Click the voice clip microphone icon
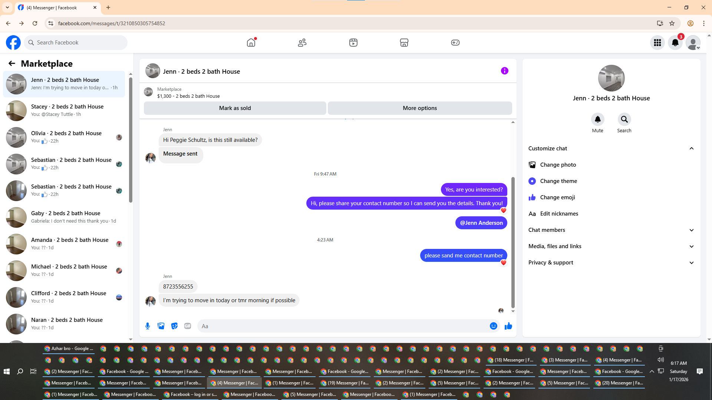This screenshot has height=400, width=712. 148,326
